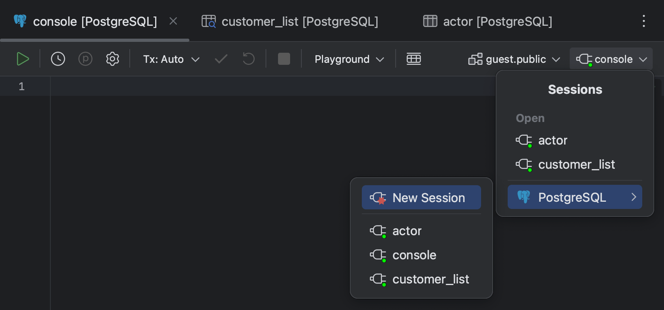Click the Rollback arrow icon
This screenshot has height=310, width=664.
(x=249, y=59)
